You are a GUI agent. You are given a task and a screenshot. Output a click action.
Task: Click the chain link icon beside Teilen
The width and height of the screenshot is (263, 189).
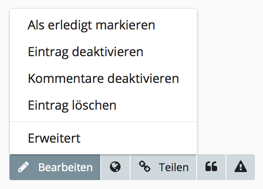tap(144, 166)
